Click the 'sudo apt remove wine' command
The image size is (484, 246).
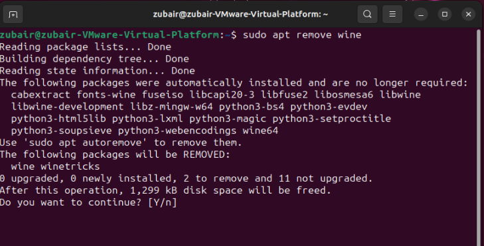coord(302,35)
